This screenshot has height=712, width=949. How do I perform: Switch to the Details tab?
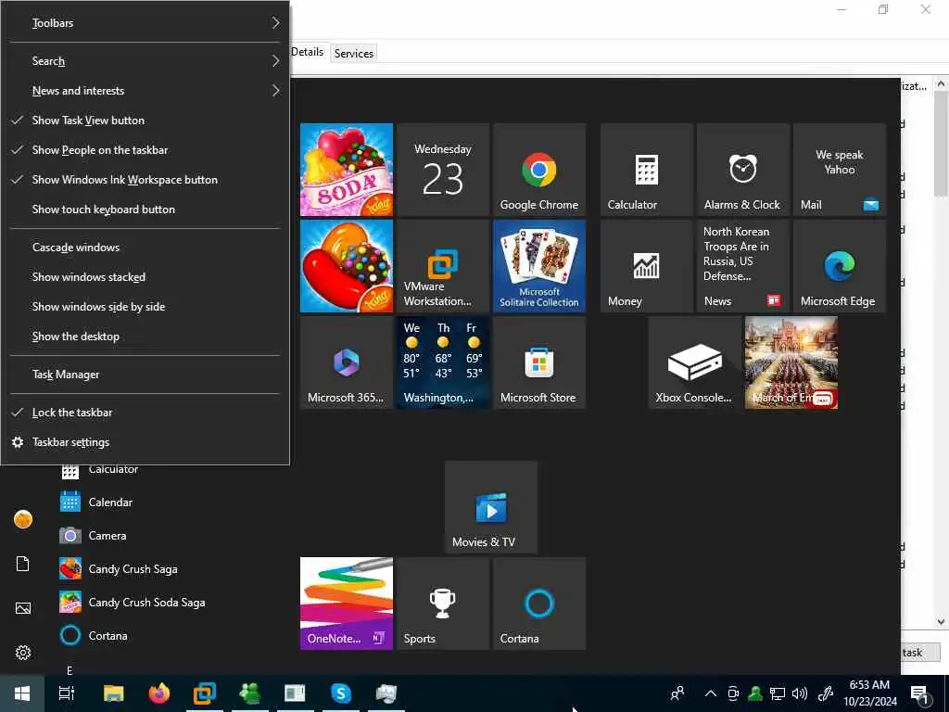click(x=308, y=52)
